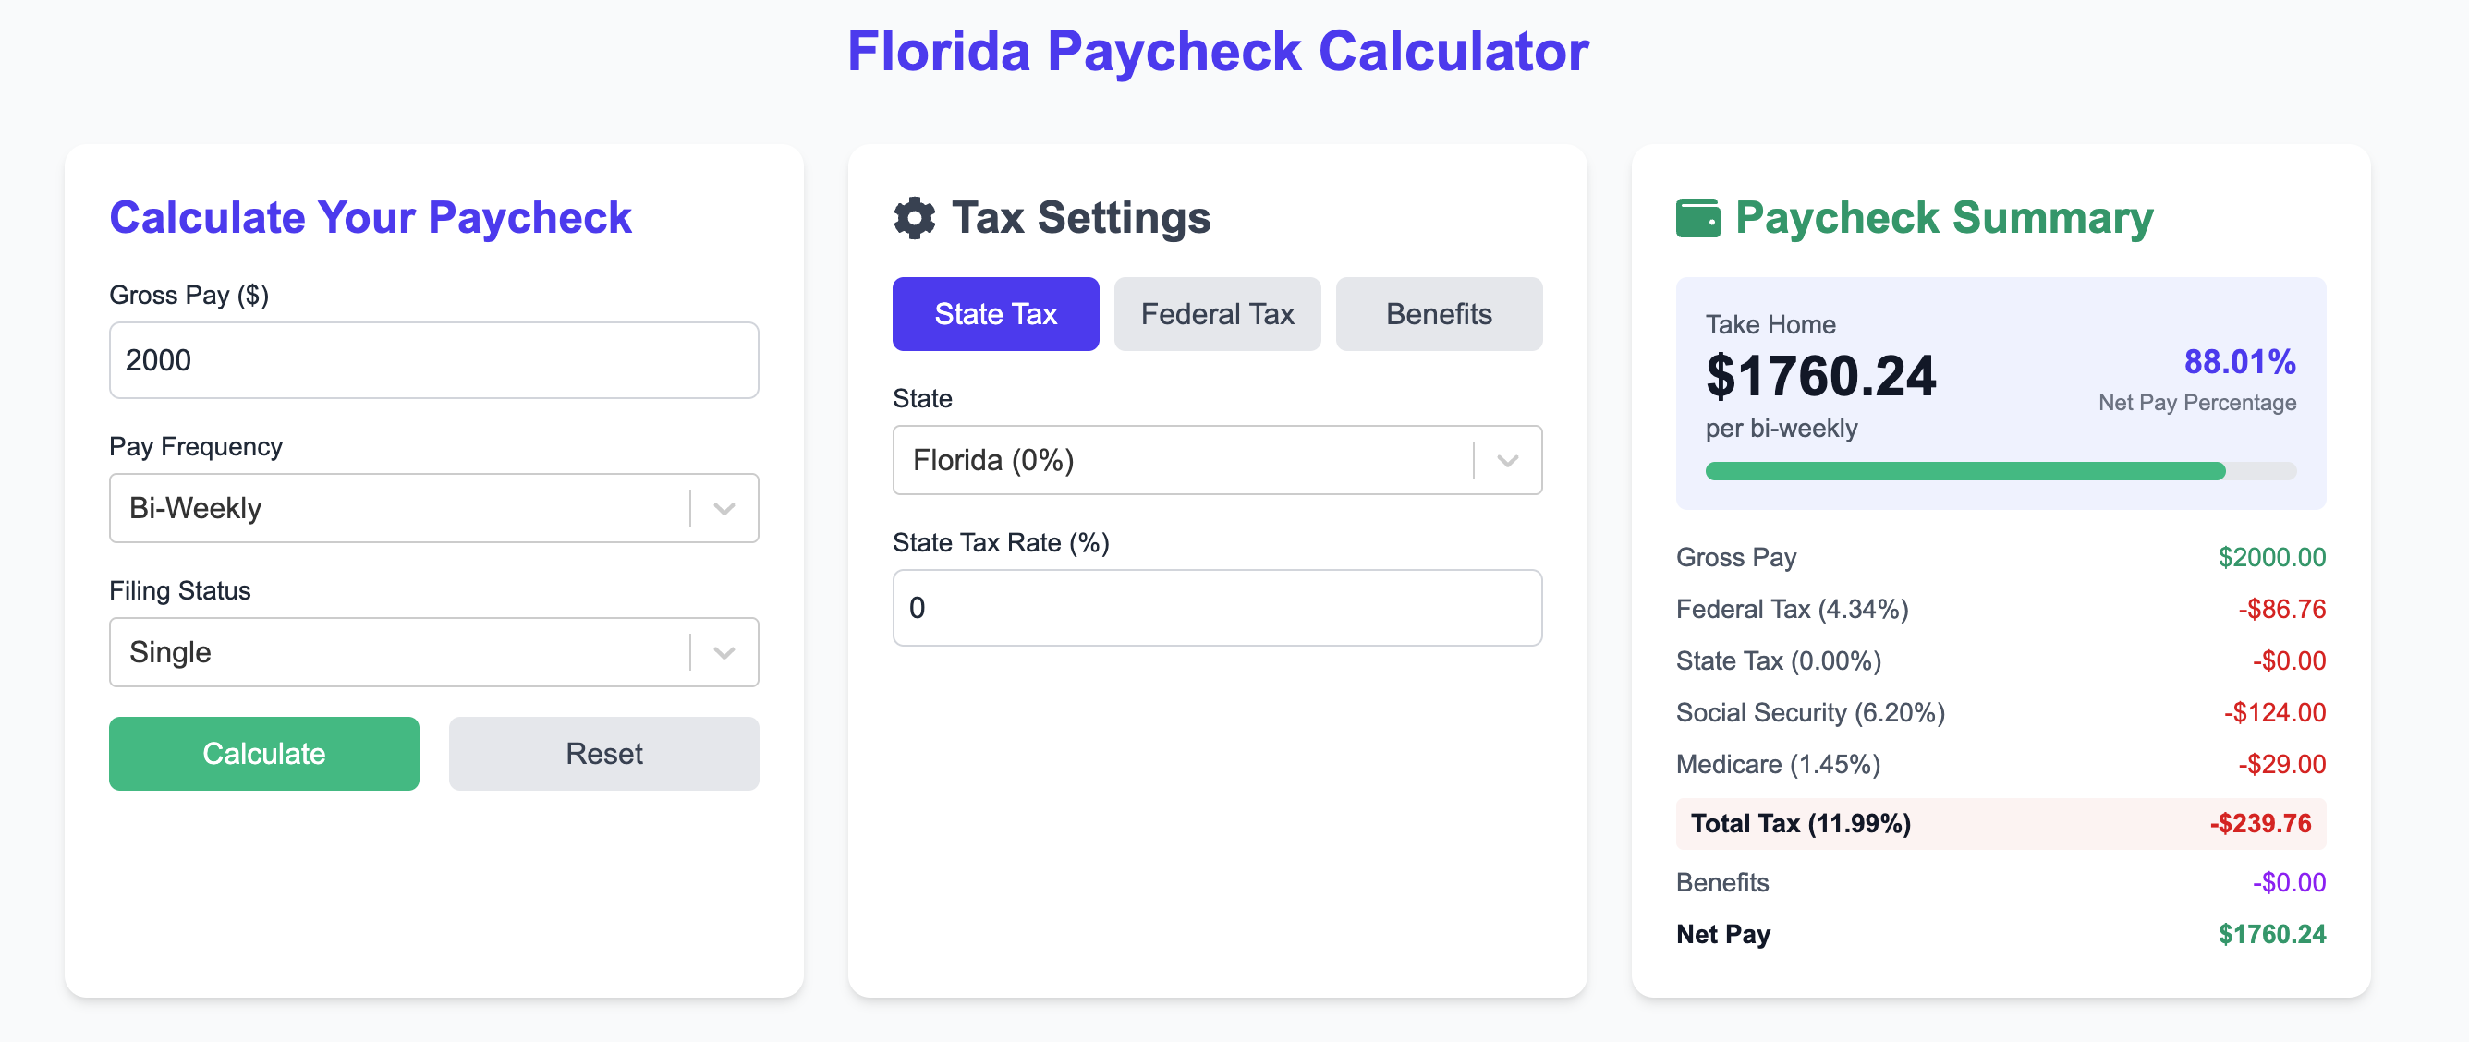Click the Total Tax highlighted row

click(x=2001, y=823)
